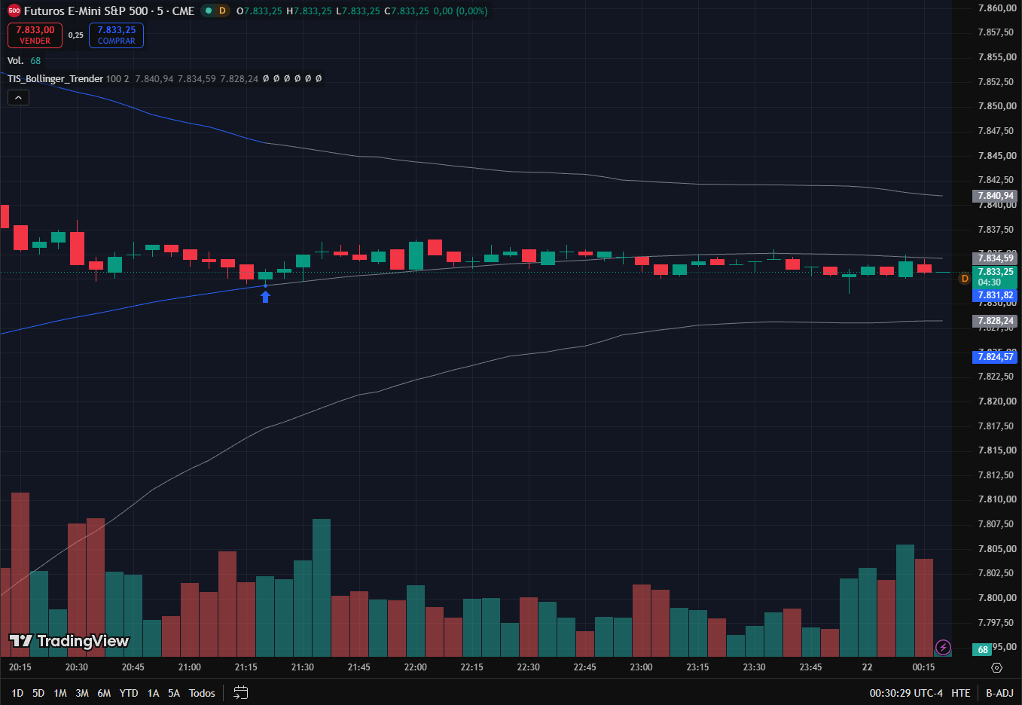This screenshot has height=705, width=1022.
Task: Collapse the indicator legend with chevron button
Action: [18, 97]
